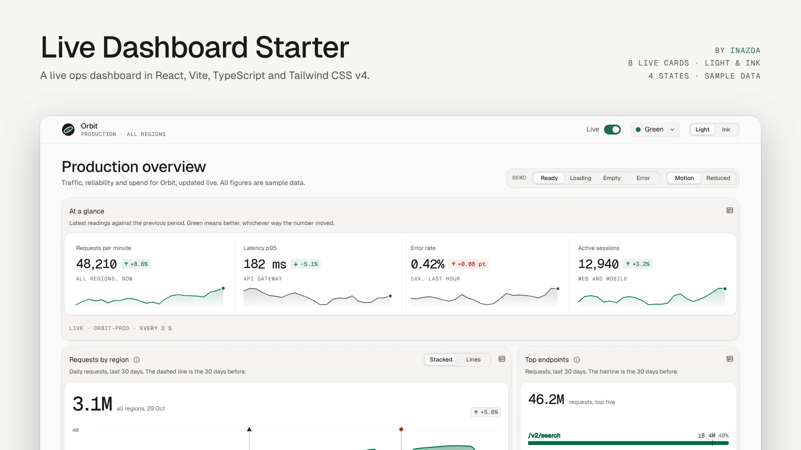
Task: Click the Error rate sparkline chart
Action: 485,296
